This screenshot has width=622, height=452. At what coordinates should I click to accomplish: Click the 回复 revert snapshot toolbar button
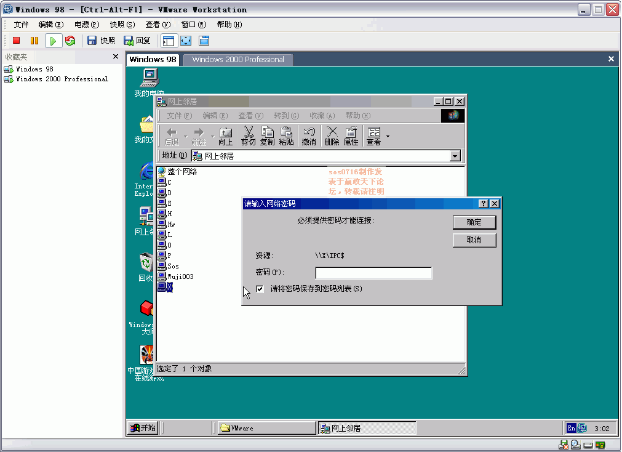coord(137,41)
